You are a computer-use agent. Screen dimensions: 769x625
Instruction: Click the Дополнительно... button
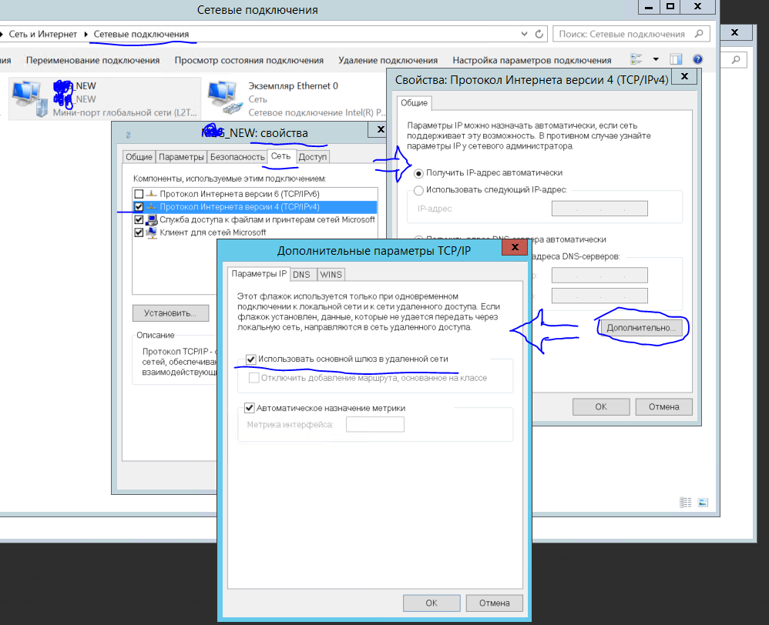640,327
